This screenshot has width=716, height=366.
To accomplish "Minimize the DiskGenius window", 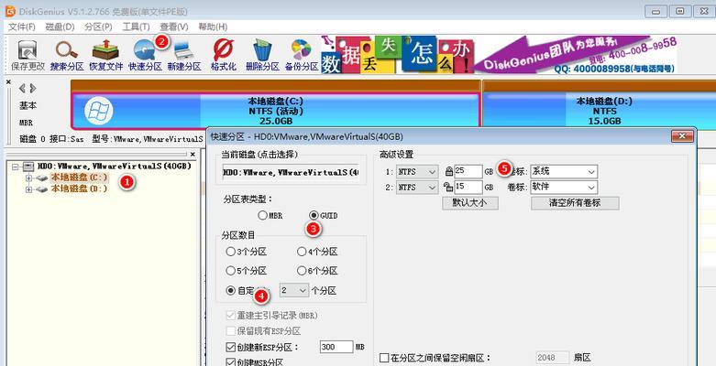I will [656, 11].
